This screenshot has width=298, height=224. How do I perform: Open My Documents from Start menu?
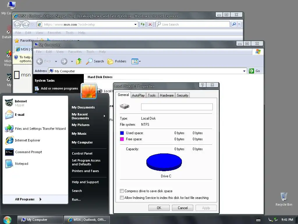click(83, 107)
